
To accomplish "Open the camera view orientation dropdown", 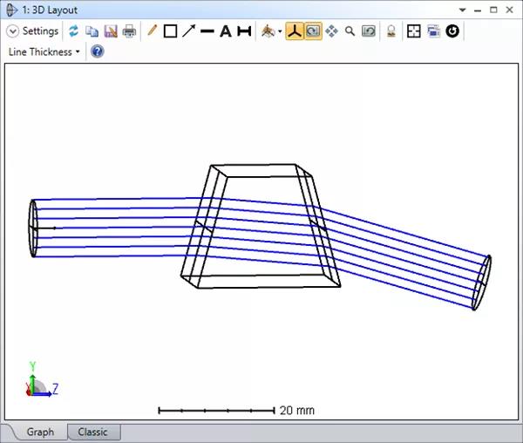I will click(x=271, y=31).
